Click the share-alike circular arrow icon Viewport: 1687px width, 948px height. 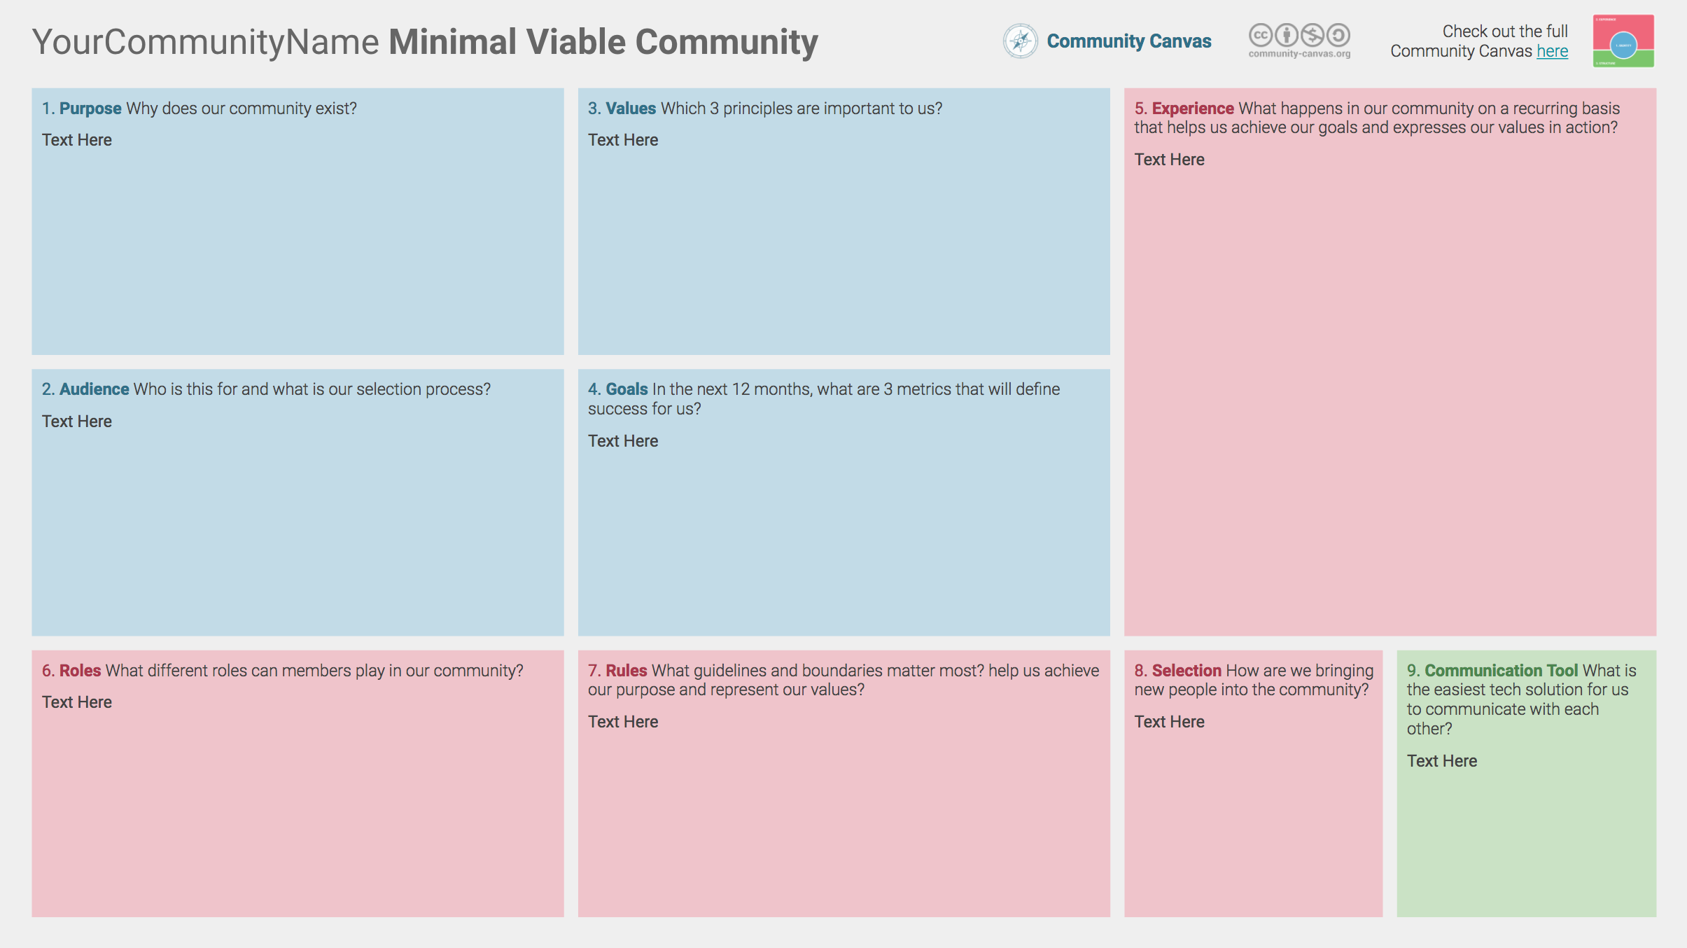1338,35
